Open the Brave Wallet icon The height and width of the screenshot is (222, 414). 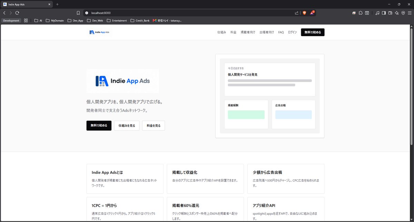pyautogui.click(x=391, y=13)
